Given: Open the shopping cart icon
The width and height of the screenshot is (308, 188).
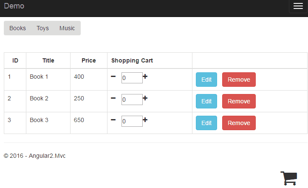Looking at the screenshot, I should click(288, 178).
